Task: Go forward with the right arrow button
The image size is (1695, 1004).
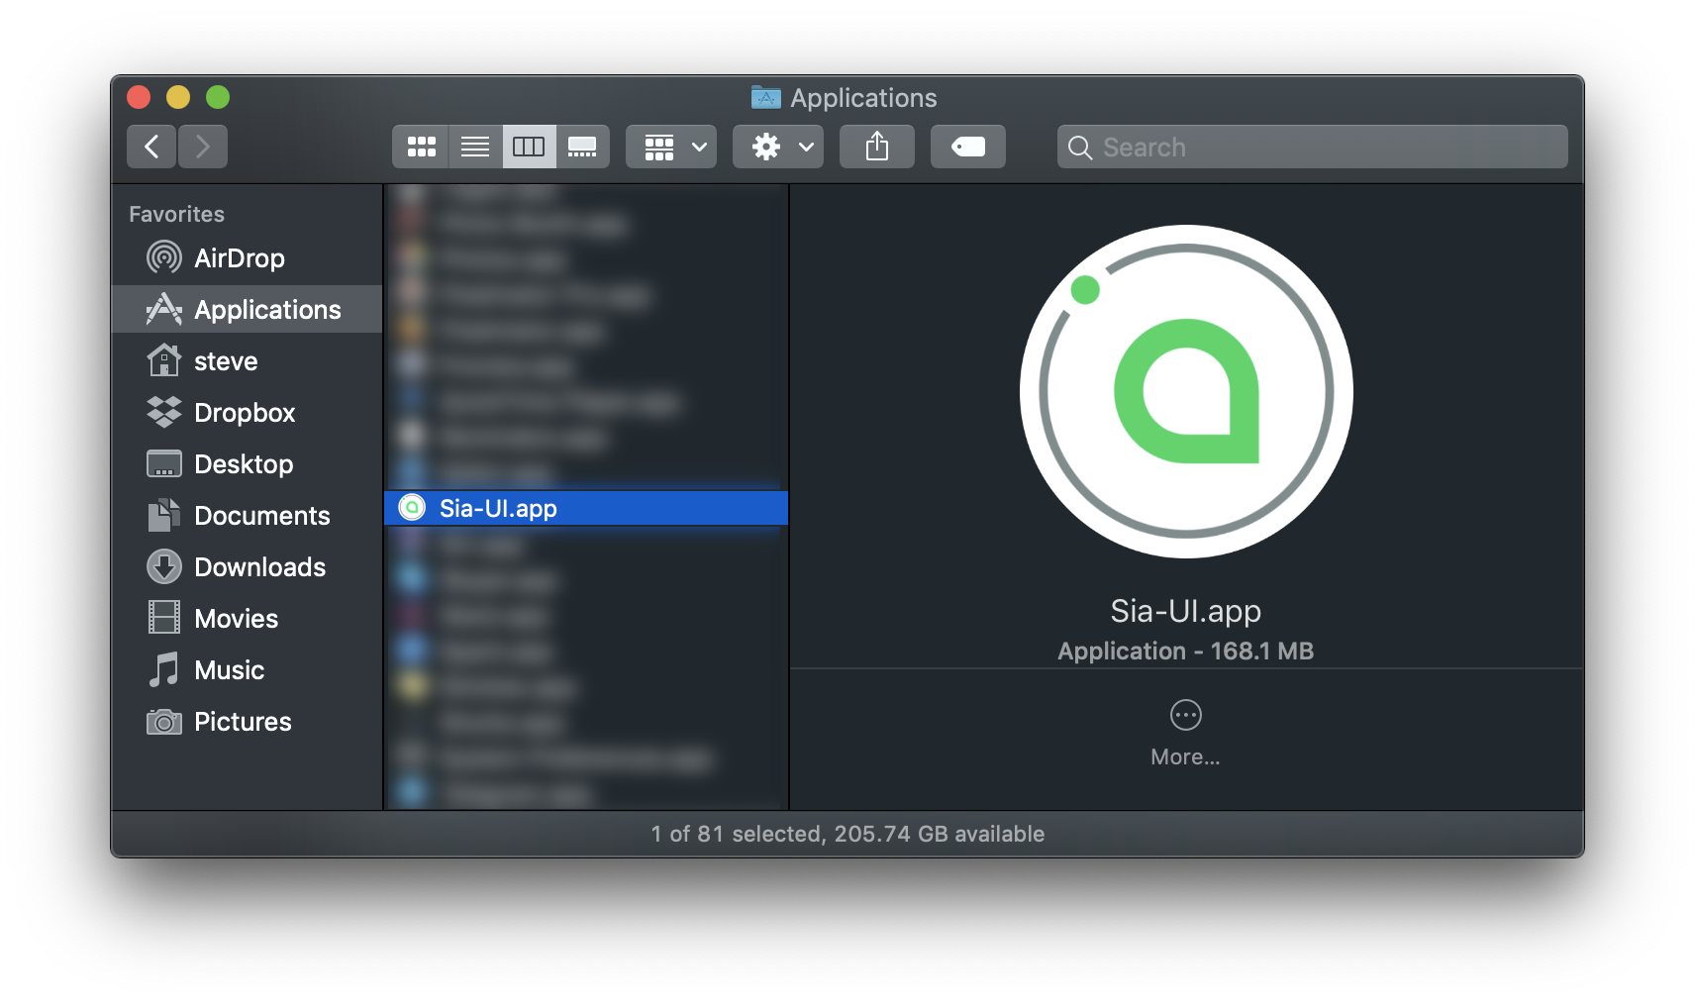Action: click(x=203, y=147)
